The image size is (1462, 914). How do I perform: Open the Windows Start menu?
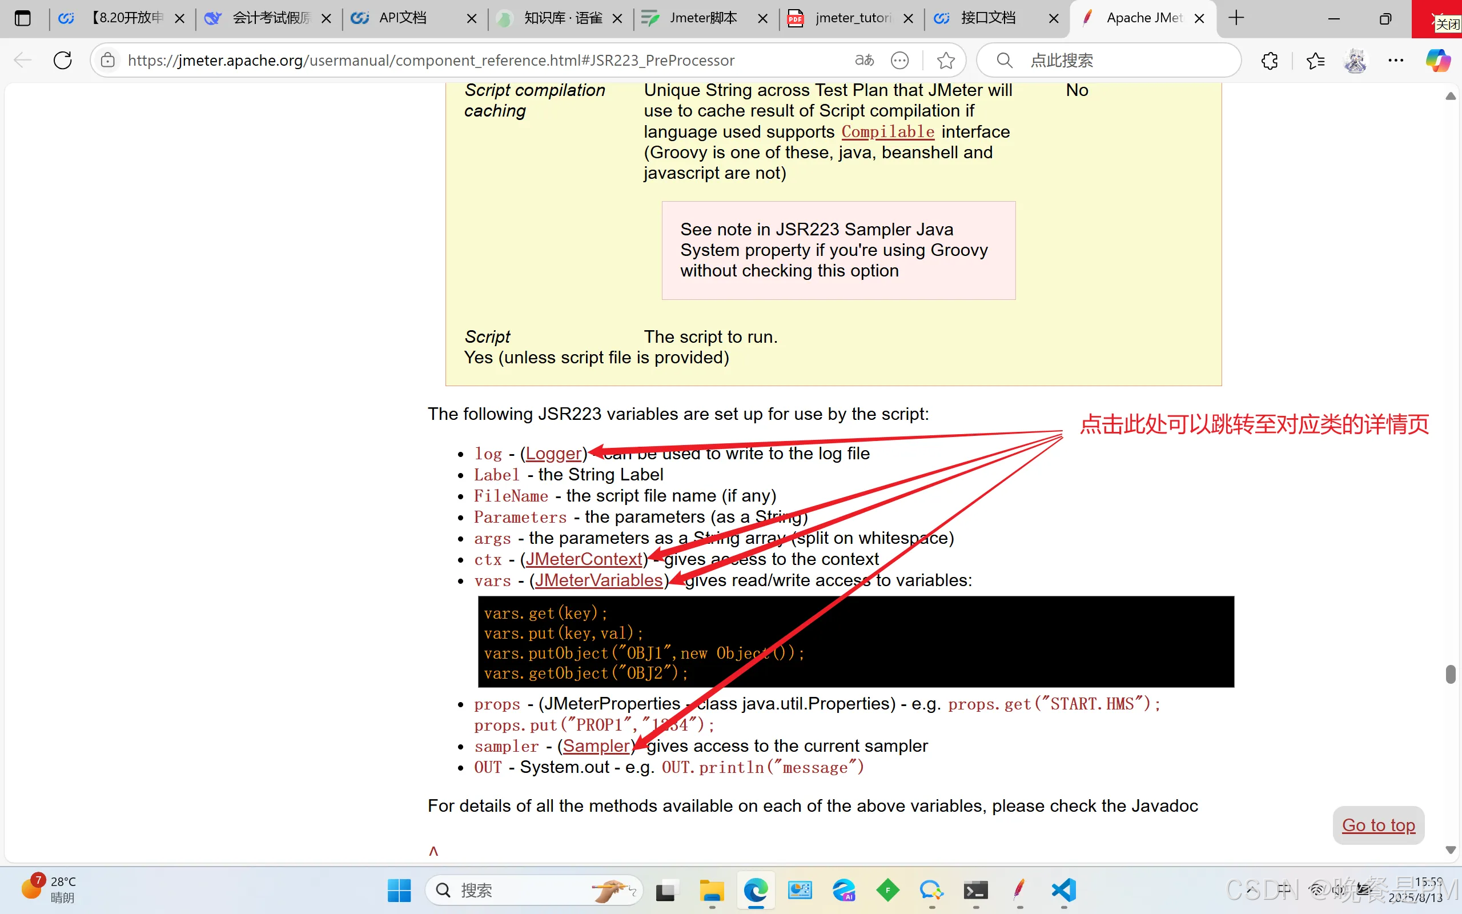(399, 890)
